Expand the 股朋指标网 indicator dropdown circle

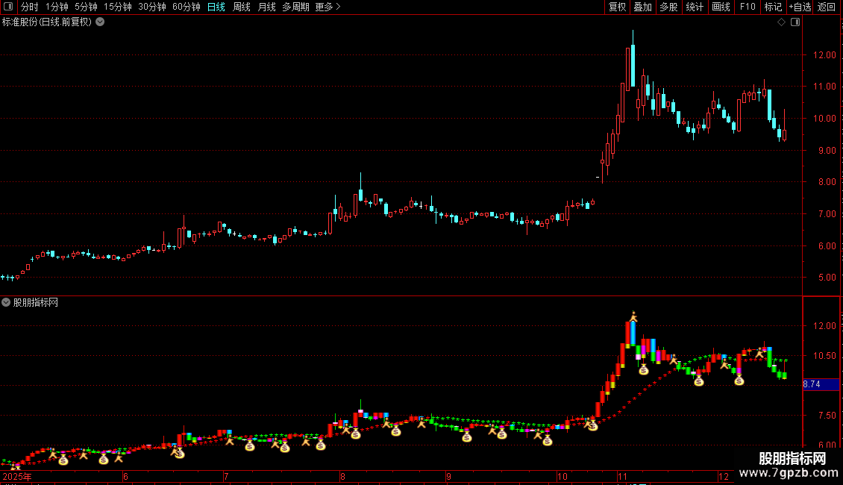(x=6, y=302)
